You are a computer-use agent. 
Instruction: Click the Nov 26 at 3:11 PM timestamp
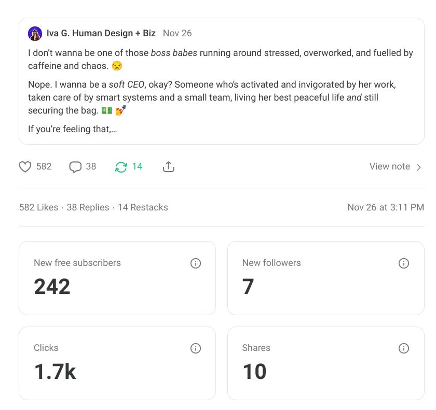386,207
